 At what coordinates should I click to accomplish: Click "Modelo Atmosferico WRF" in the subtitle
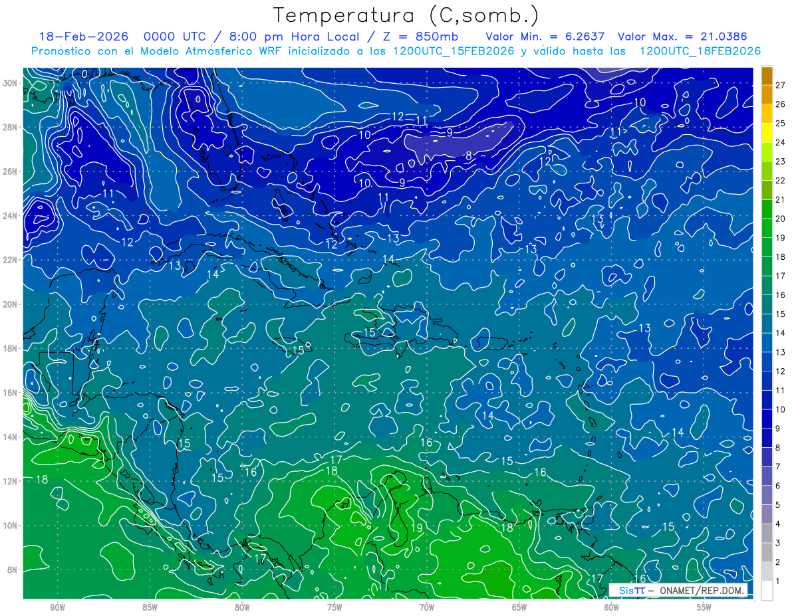(x=211, y=51)
